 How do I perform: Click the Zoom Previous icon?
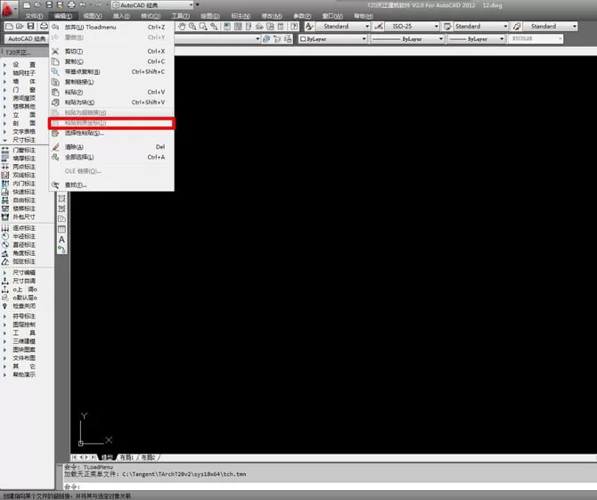(215, 26)
